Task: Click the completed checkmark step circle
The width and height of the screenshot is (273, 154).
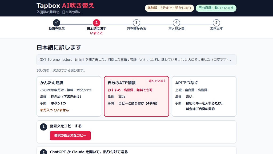Action: [57, 23]
